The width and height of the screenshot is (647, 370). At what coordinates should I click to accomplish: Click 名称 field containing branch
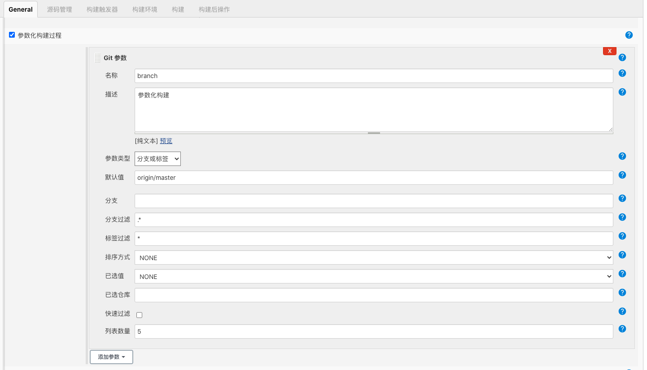point(374,76)
